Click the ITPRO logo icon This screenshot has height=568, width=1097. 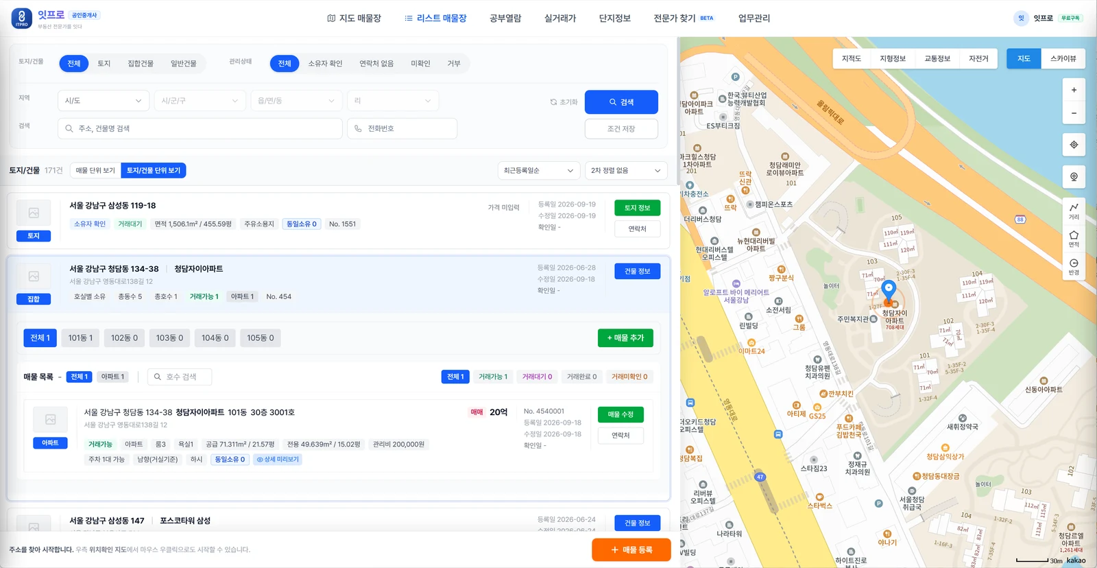(x=22, y=19)
